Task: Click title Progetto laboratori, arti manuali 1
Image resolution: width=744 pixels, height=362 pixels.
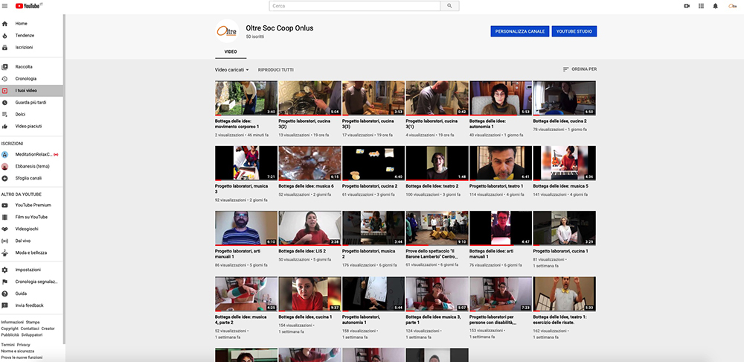Action: tap(238, 254)
